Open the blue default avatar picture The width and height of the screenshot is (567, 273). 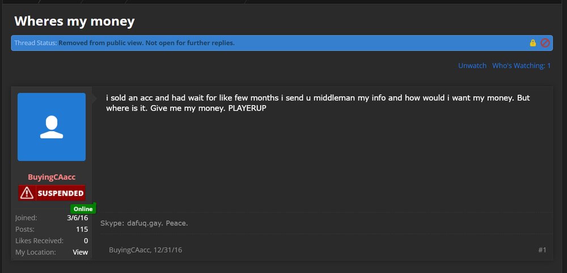coord(52,127)
